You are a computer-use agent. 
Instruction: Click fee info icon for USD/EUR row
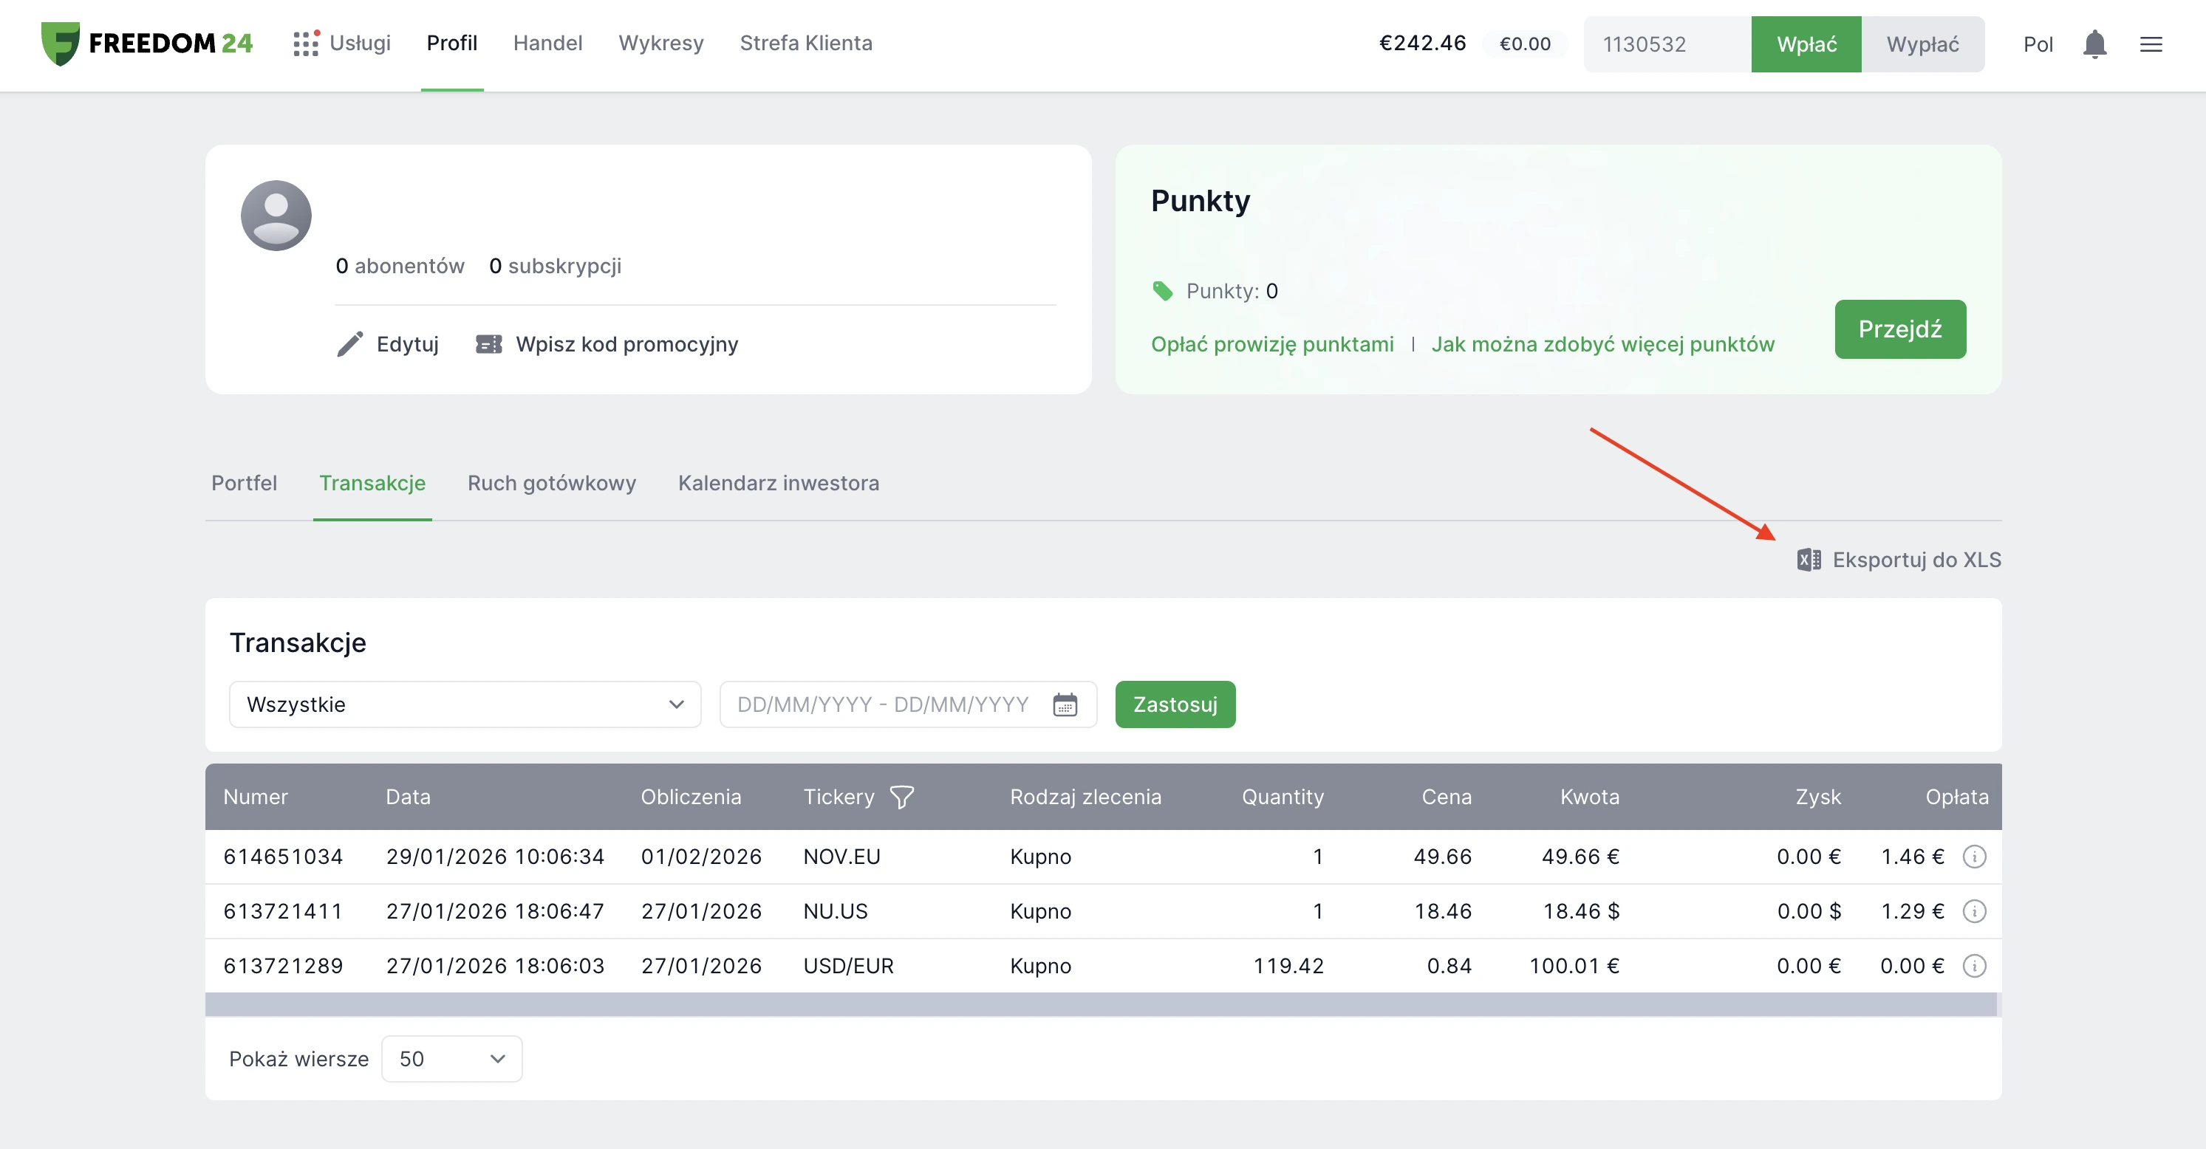(x=1974, y=966)
